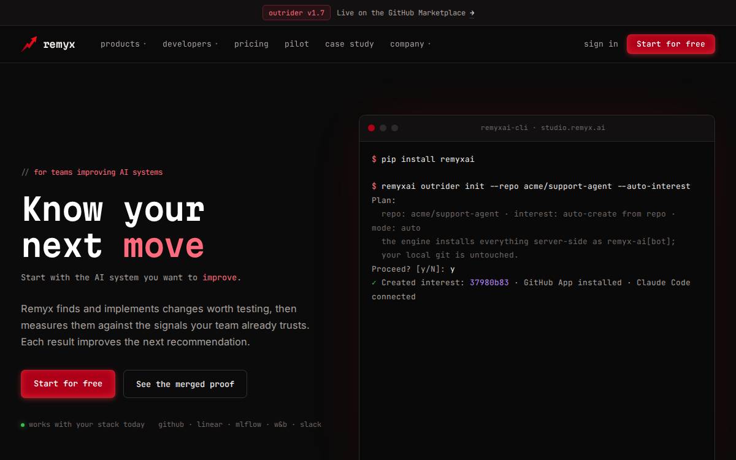The width and height of the screenshot is (736, 460).
Task: Click the linear integration label
Action: (x=210, y=424)
